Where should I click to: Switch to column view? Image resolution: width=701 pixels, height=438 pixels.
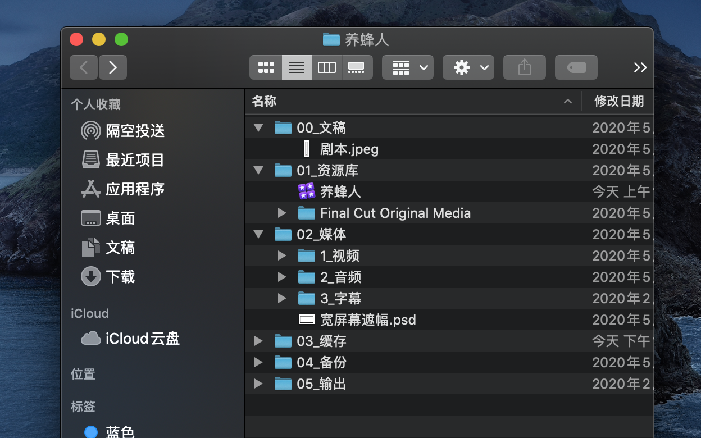(x=327, y=67)
